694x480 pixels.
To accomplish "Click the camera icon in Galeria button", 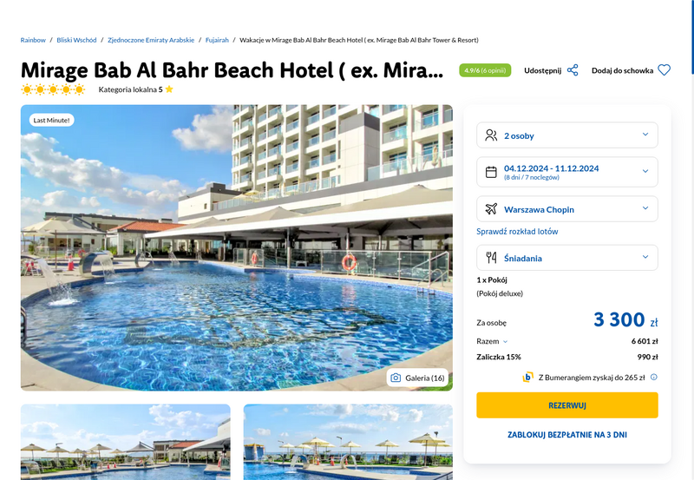I will tap(396, 378).
